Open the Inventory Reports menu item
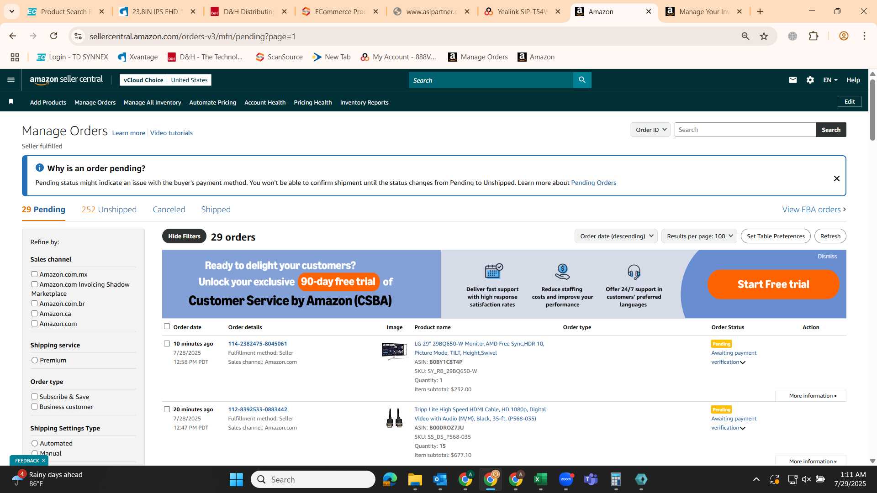Screen dimensions: 877x493 pyautogui.click(x=364, y=103)
